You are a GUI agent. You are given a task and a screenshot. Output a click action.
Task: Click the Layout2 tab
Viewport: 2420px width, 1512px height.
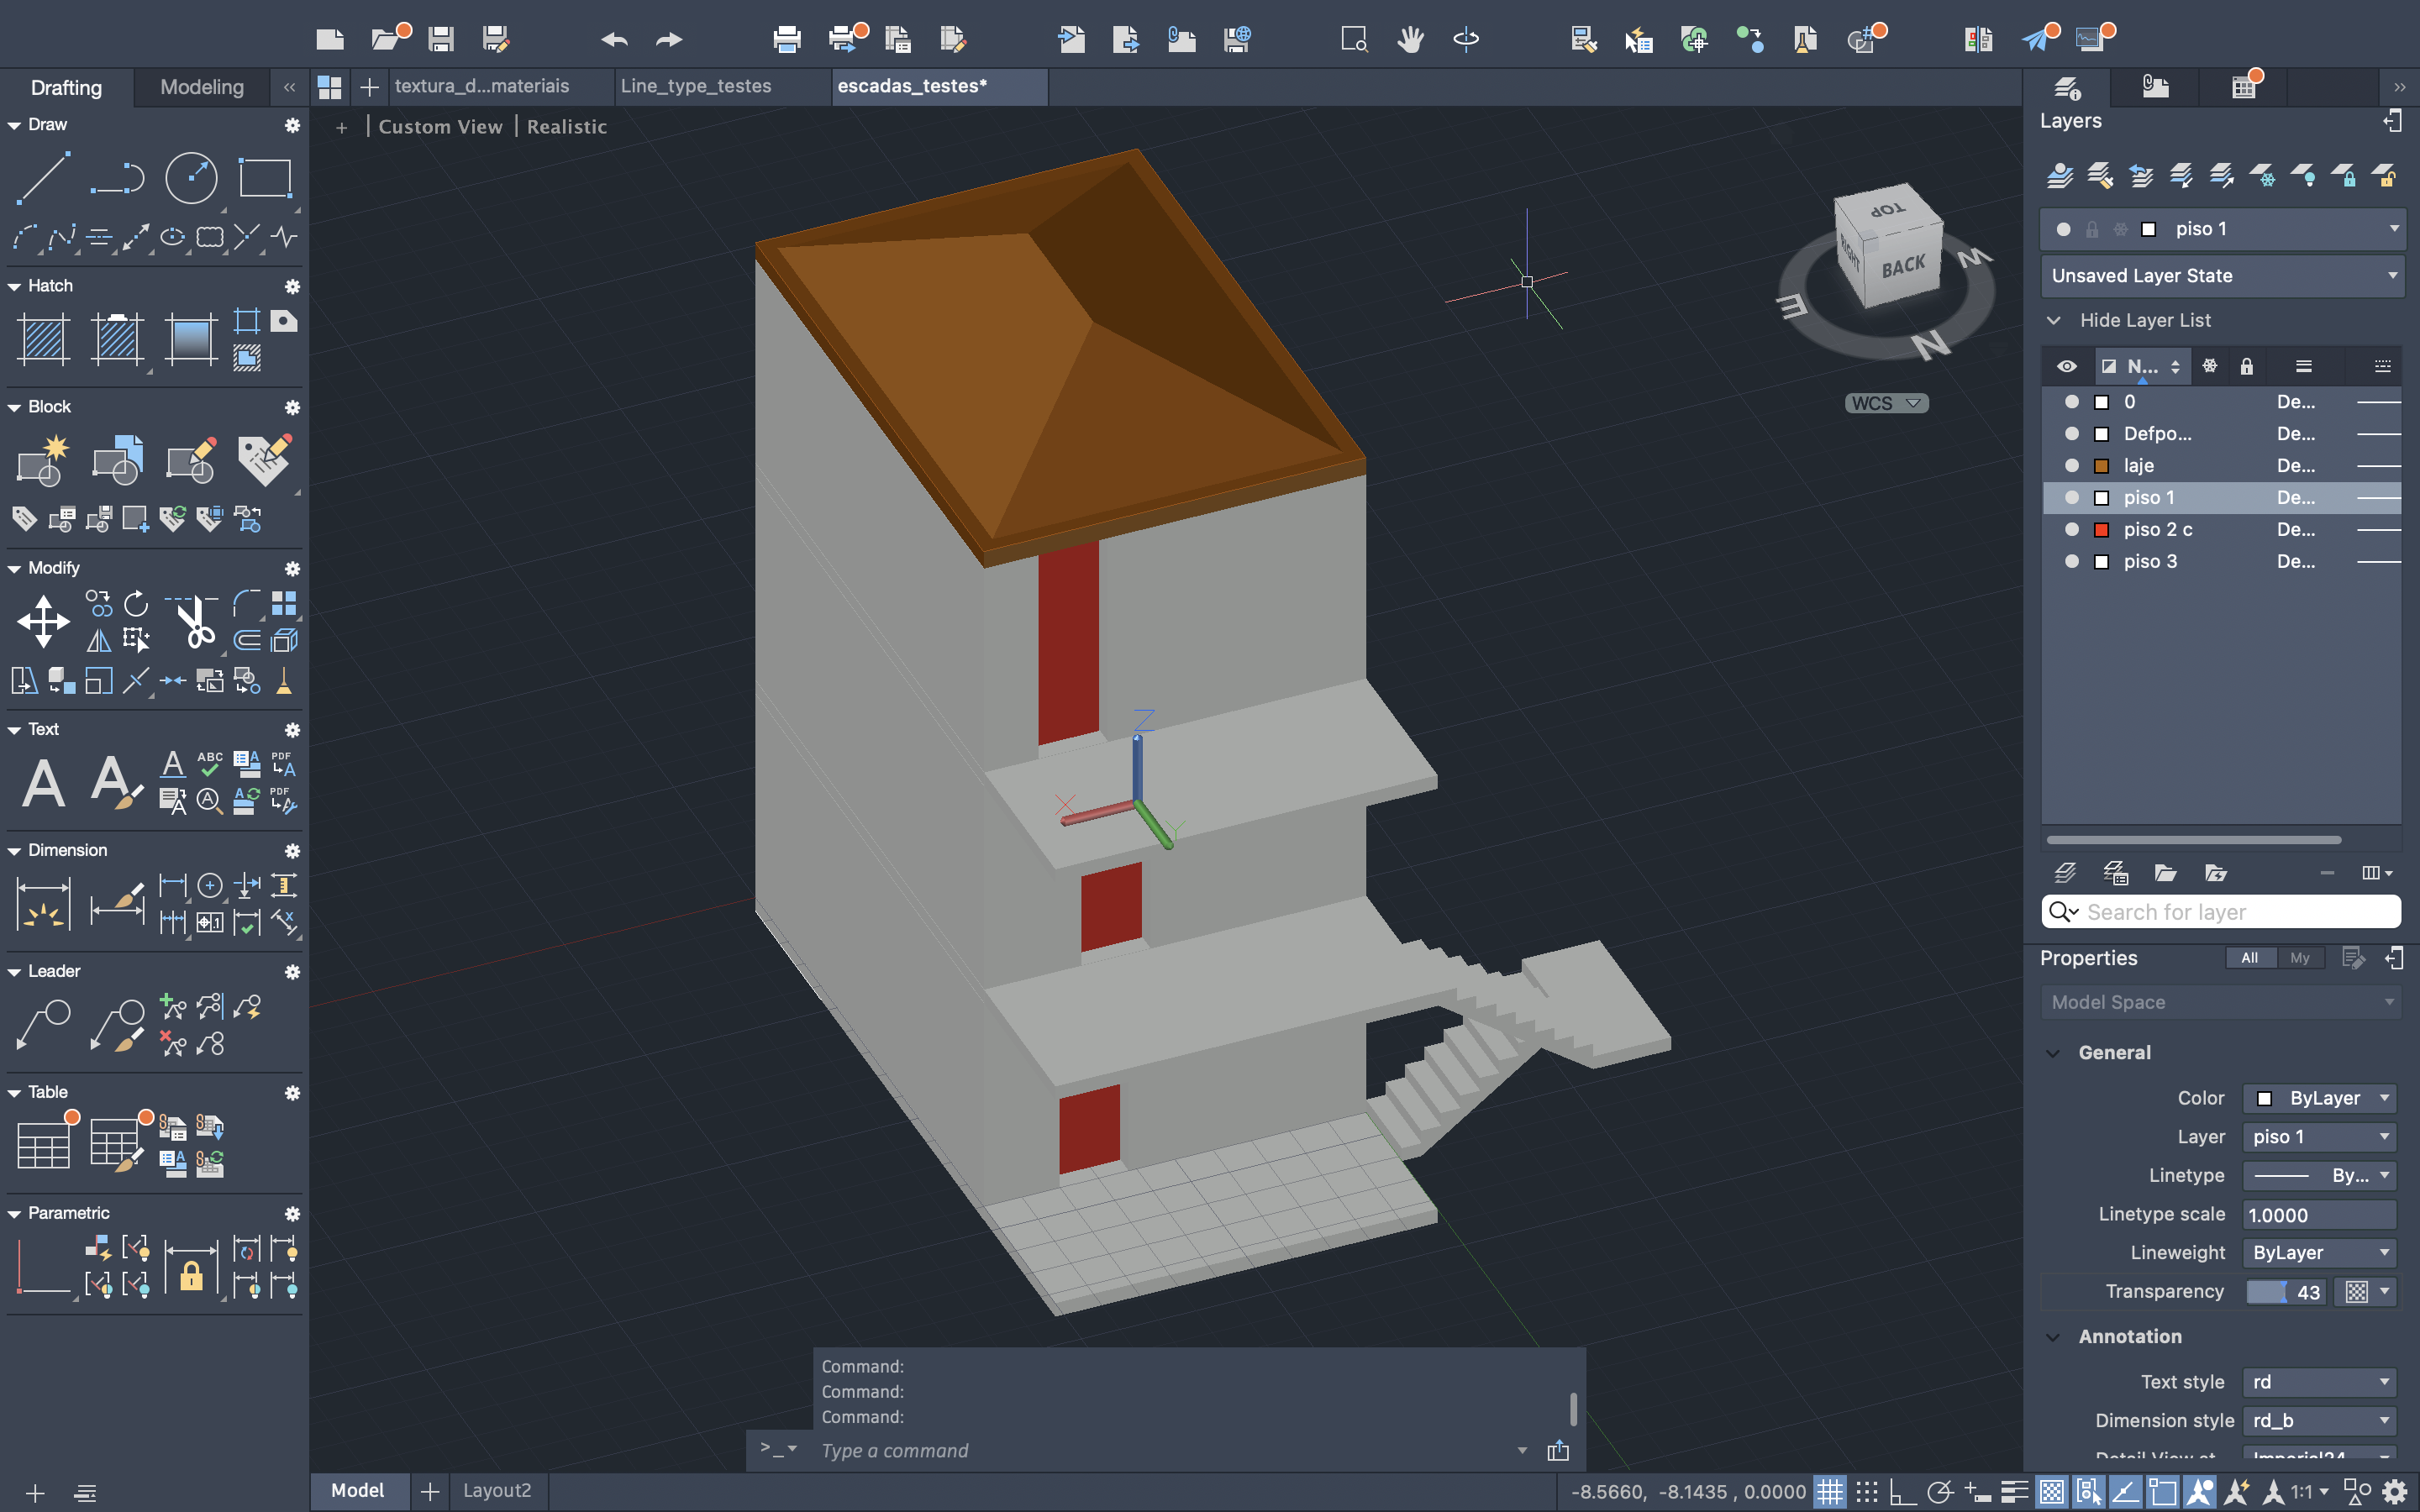coord(497,1491)
